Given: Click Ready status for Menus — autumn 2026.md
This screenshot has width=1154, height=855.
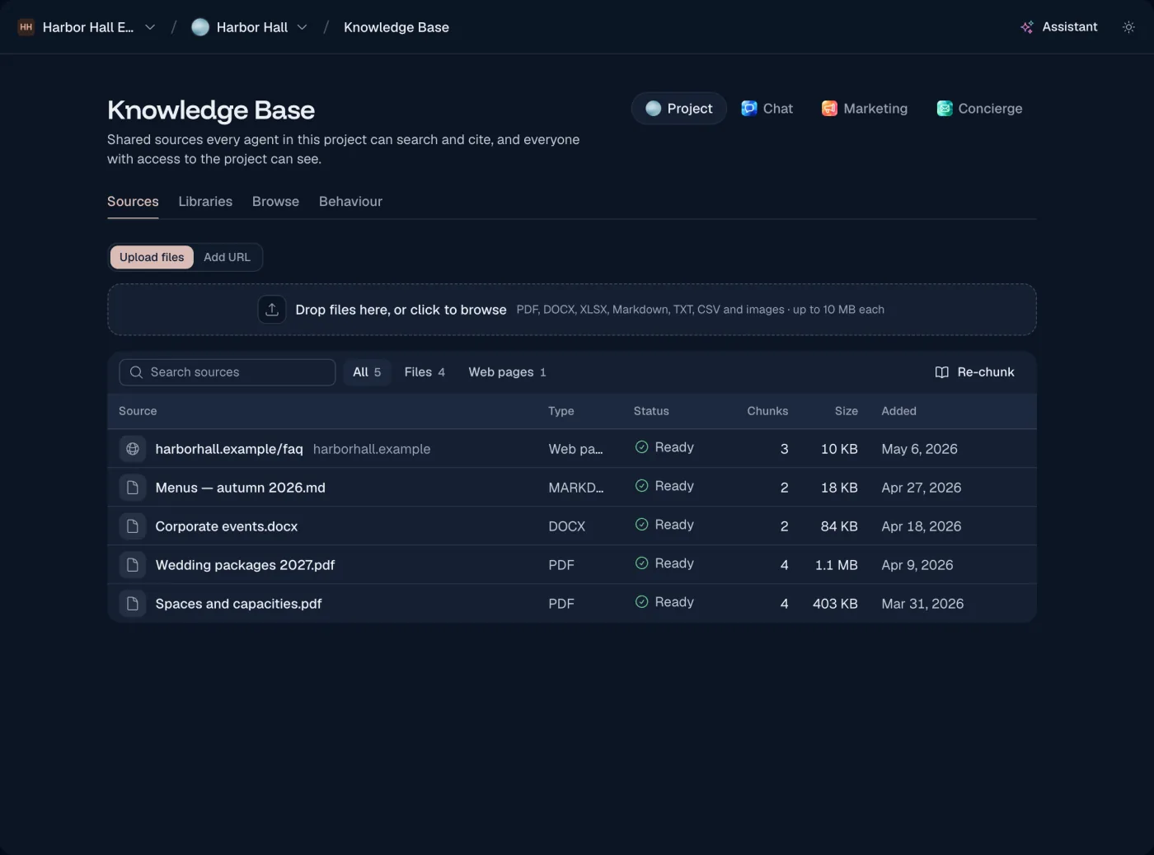Looking at the screenshot, I should coord(664,486).
